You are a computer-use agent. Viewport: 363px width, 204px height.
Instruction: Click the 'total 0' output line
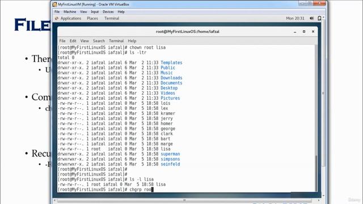point(66,58)
